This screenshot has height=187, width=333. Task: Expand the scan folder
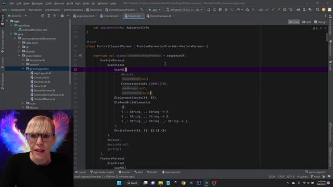click(23, 103)
